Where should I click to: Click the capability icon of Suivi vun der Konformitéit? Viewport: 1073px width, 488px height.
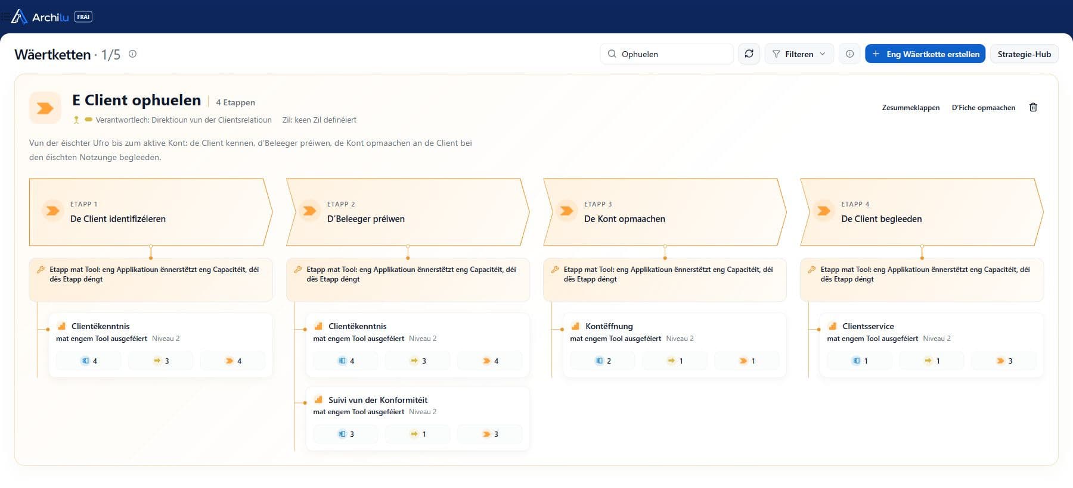coord(318,400)
